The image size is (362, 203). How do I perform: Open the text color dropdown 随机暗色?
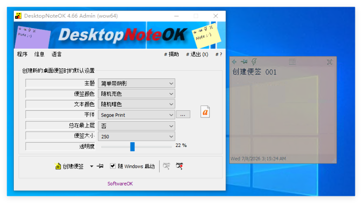point(136,104)
